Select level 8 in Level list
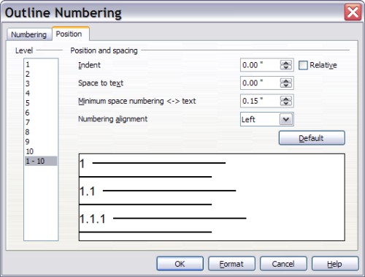 pos(41,132)
